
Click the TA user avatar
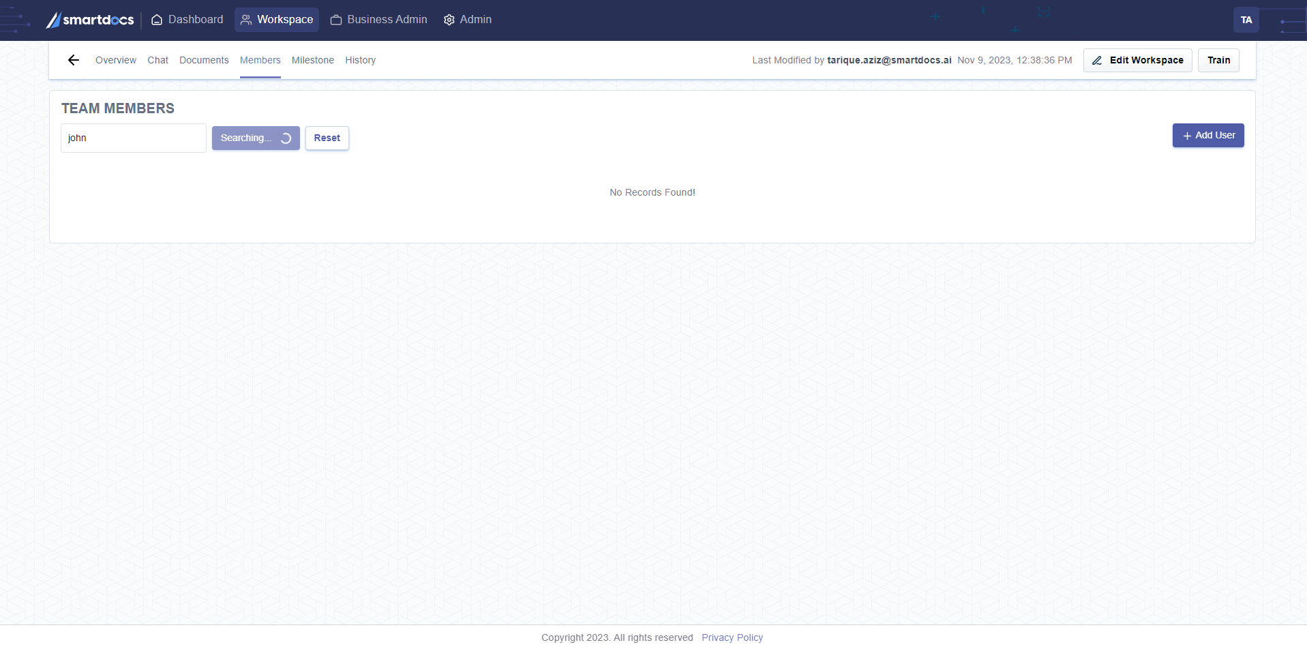[x=1246, y=20]
